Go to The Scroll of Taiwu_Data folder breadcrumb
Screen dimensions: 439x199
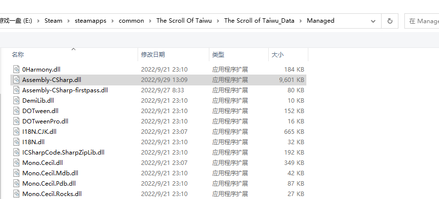259,21
